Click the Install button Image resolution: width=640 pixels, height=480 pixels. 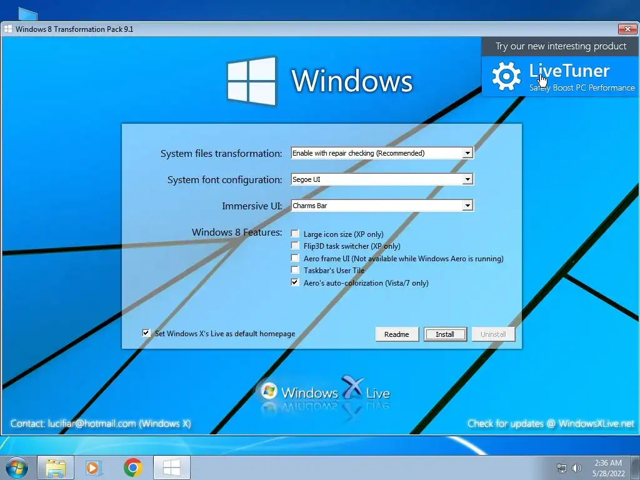pyautogui.click(x=445, y=334)
